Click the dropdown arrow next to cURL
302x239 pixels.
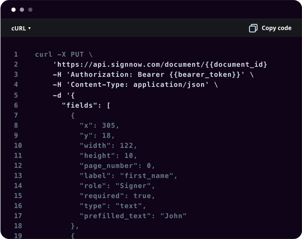coord(29,28)
